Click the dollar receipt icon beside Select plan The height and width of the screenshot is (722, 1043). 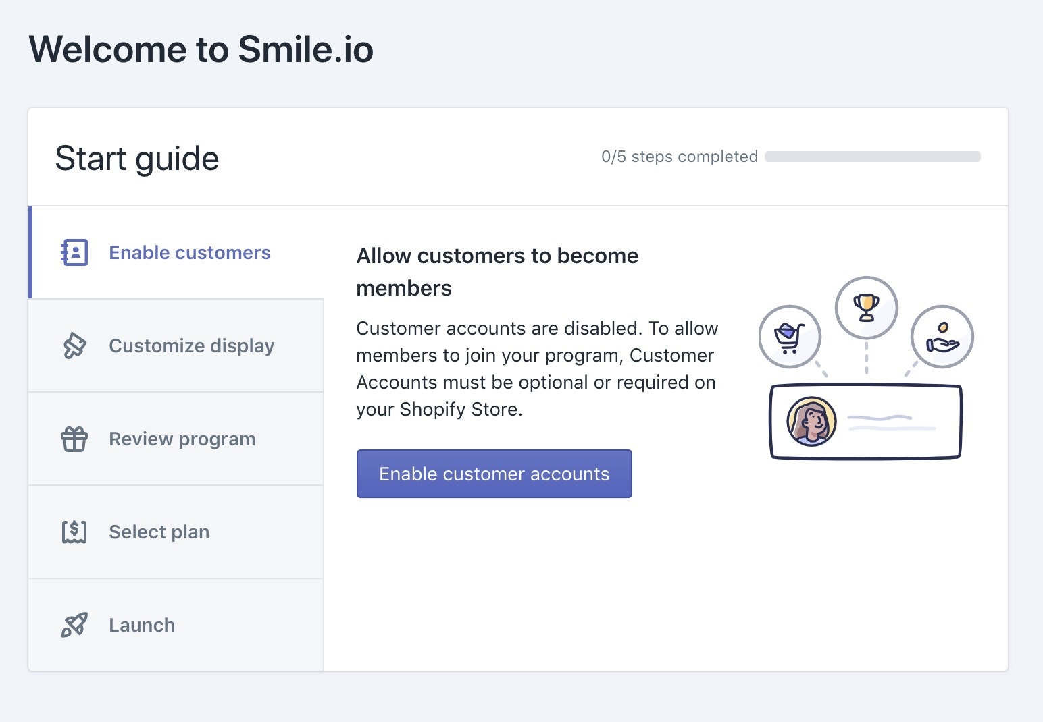point(74,532)
